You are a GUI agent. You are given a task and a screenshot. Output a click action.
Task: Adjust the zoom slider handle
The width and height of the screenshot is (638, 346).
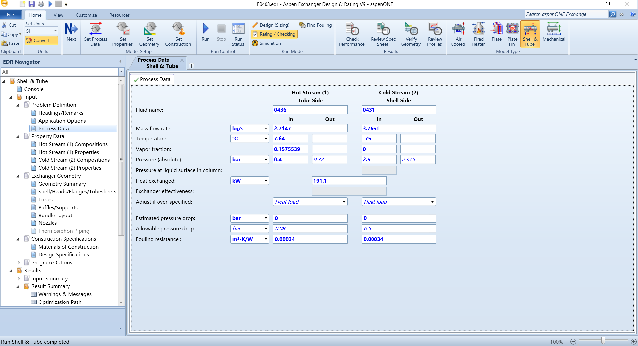[603, 341]
